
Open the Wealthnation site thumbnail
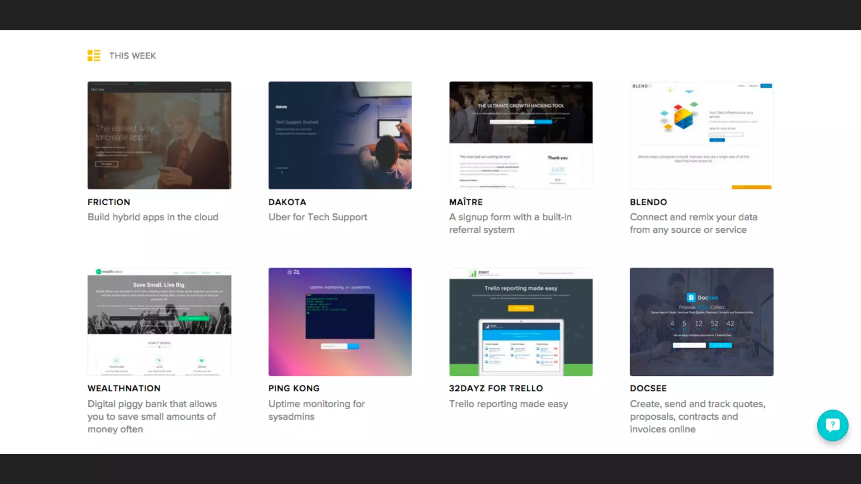(159, 321)
